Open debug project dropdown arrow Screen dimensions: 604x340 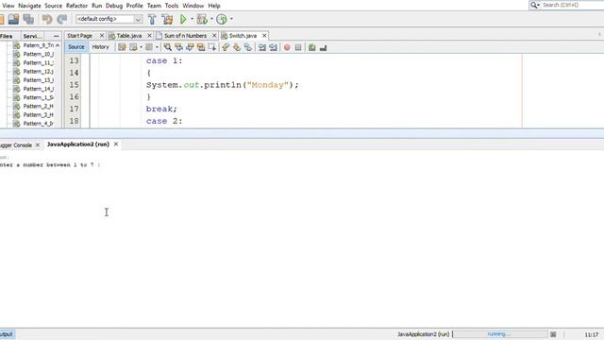point(211,19)
